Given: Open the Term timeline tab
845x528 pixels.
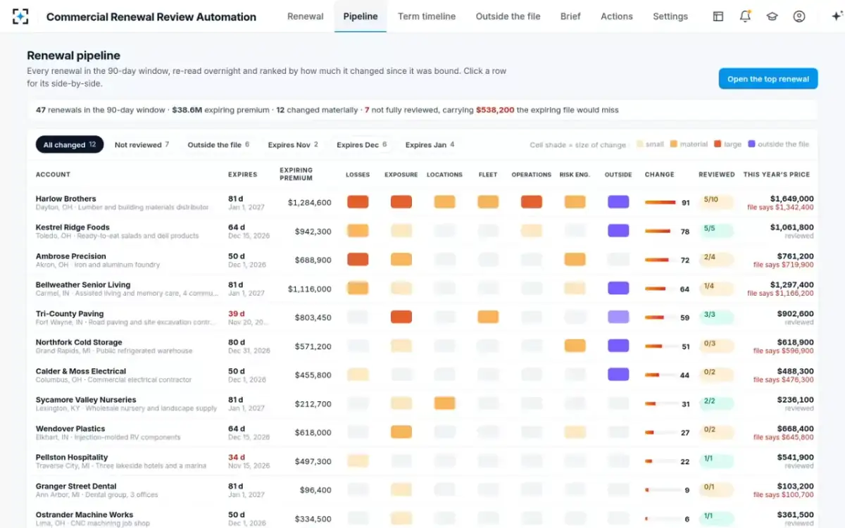Looking at the screenshot, I should pos(427,16).
